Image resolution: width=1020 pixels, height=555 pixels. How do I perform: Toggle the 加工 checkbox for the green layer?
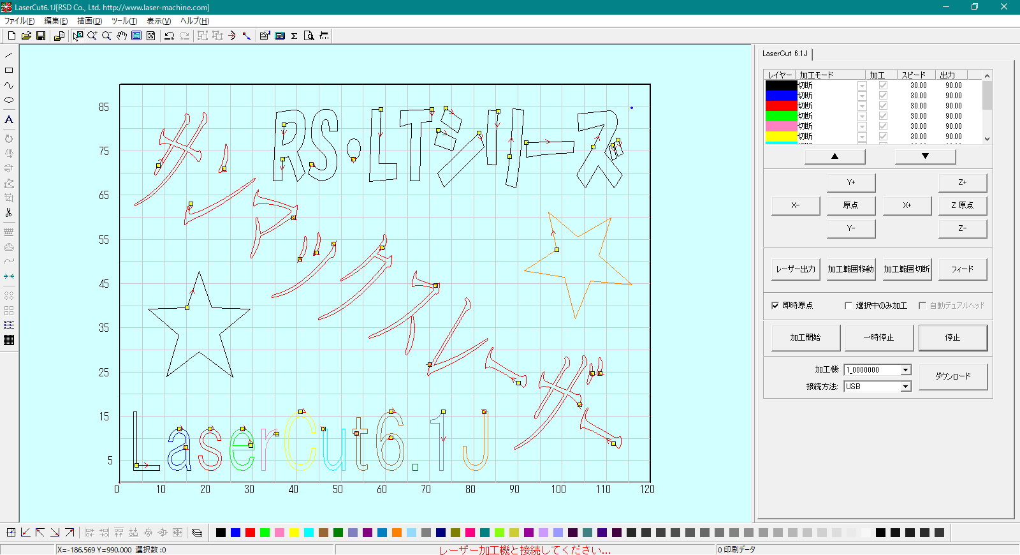click(x=883, y=116)
